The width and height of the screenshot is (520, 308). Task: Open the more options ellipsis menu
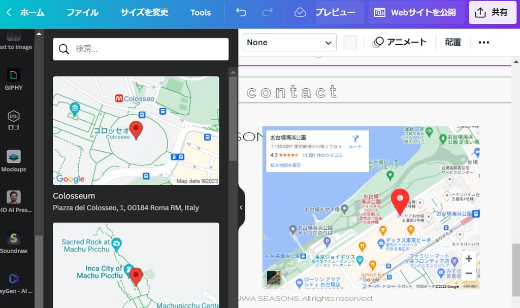coord(483,43)
